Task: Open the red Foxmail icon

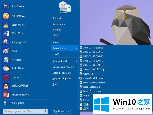Action: [x=6, y=77]
